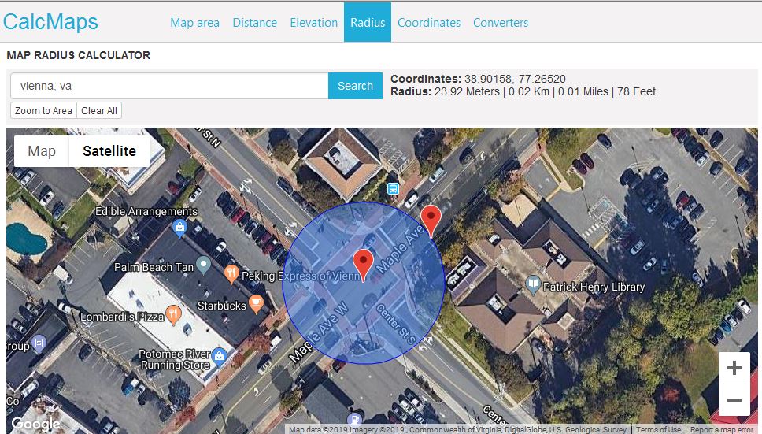Click the Peking Express restaurant pin
The image size is (762, 434).
[231, 273]
